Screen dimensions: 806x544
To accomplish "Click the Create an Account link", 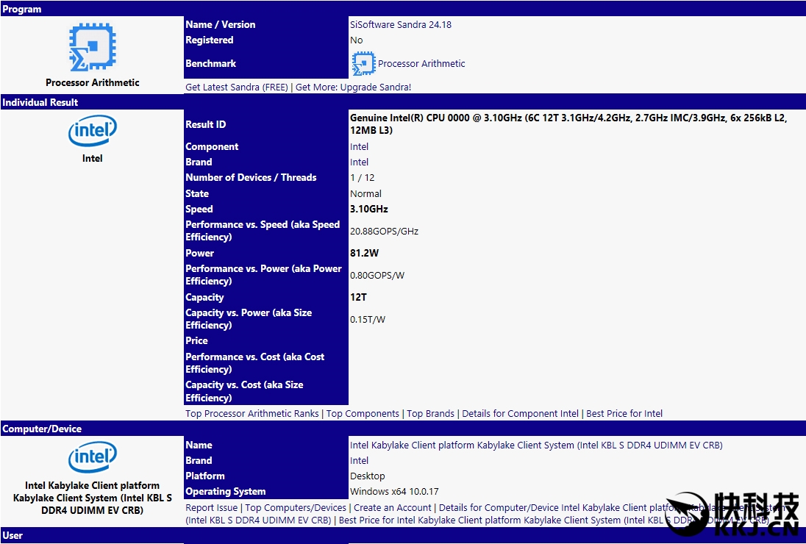I will [392, 507].
